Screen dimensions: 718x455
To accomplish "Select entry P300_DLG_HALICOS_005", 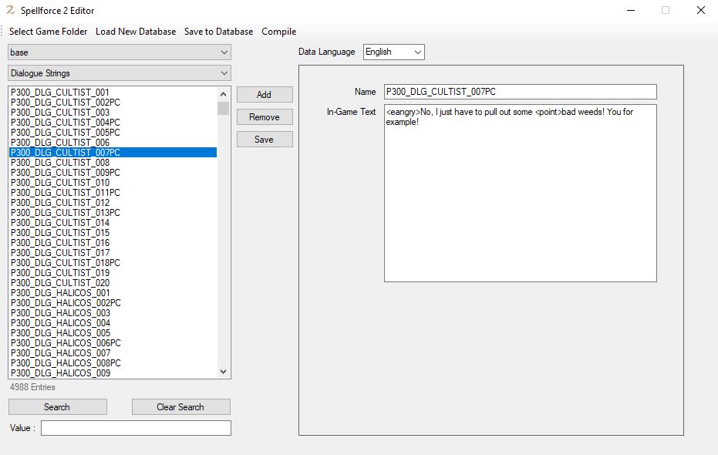I will tap(113, 333).
